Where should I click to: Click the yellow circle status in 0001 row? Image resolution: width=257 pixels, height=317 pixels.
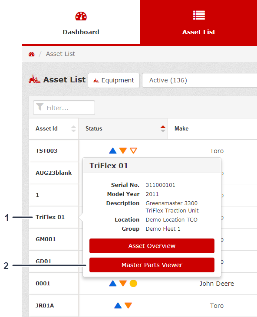pyautogui.click(x=133, y=284)
